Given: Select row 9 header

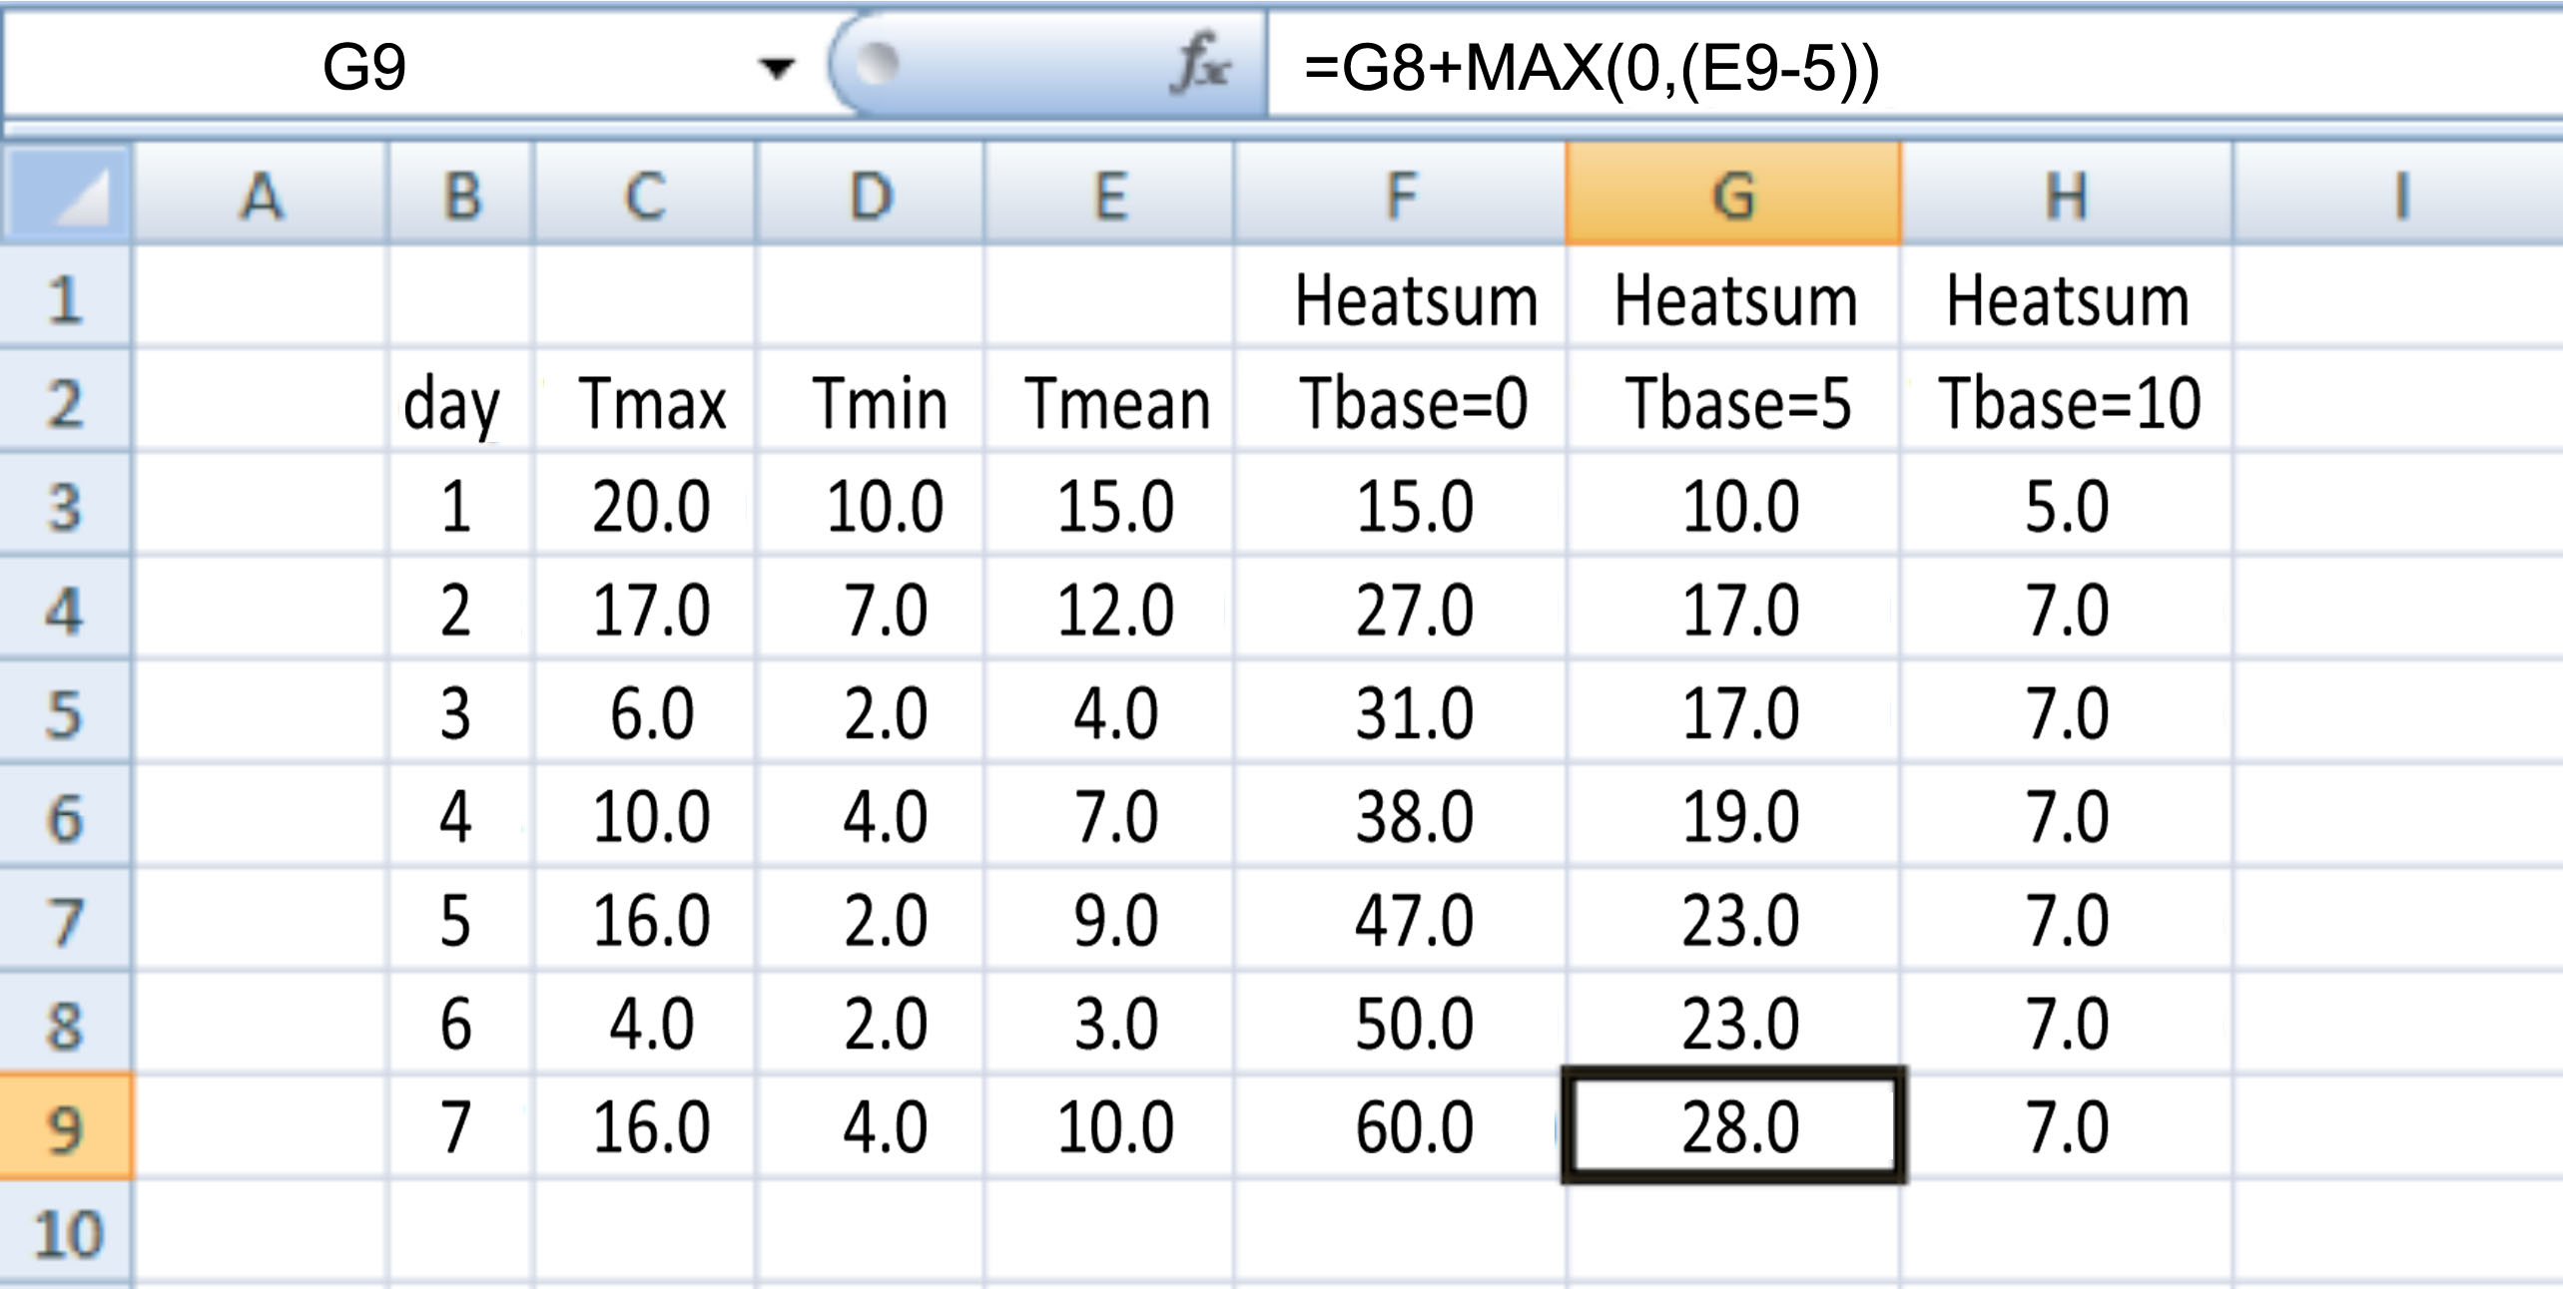Looking at the screenshot, I should click(66, 1127).
